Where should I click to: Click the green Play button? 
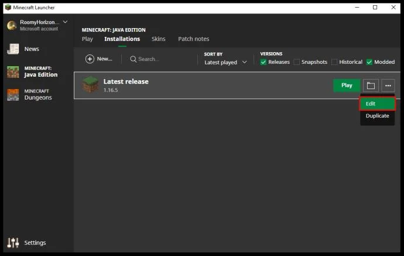347,86
